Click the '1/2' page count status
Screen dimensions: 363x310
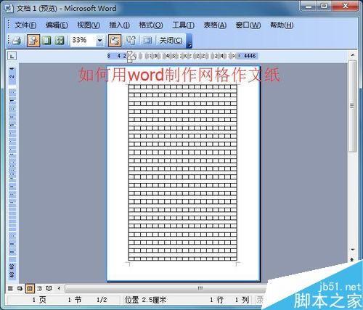coord(102,300)
